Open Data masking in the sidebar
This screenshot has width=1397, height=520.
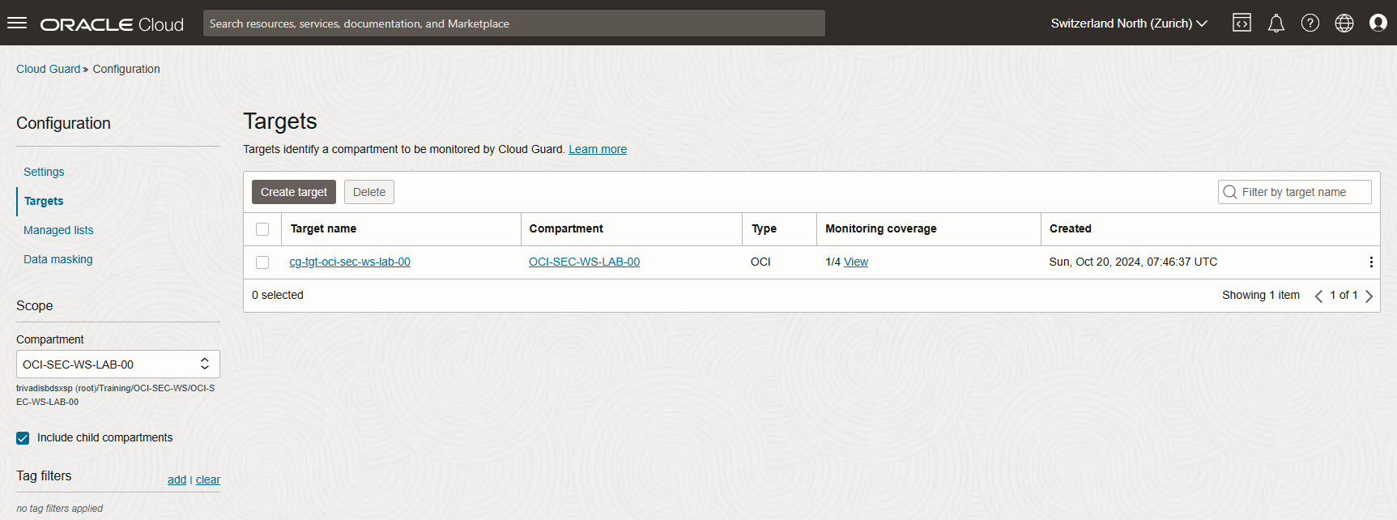(x=58, y=259)
